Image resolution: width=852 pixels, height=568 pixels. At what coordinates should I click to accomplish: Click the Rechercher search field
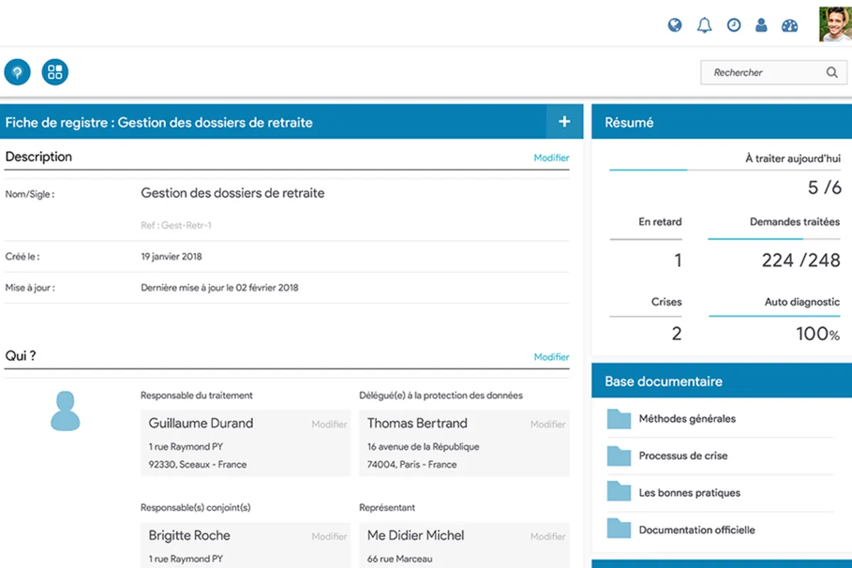763,72
